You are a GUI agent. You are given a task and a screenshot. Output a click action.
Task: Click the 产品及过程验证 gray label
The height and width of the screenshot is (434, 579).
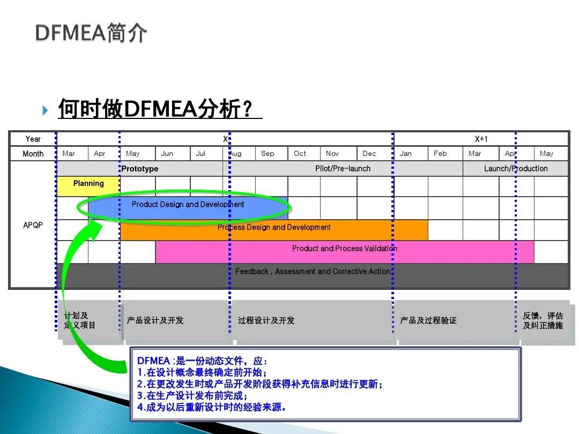[x=427, y=320]
